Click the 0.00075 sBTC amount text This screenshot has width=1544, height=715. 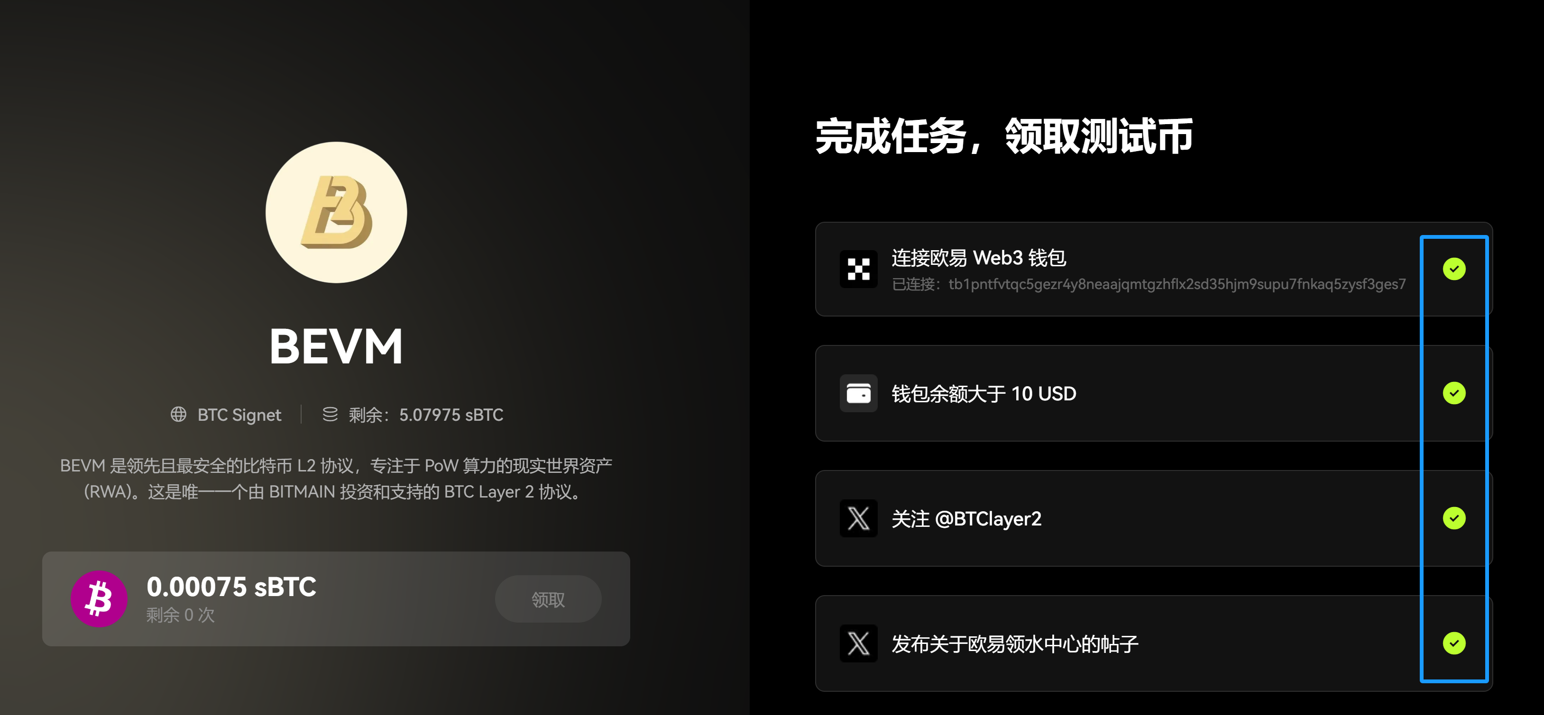coord(231,587)
